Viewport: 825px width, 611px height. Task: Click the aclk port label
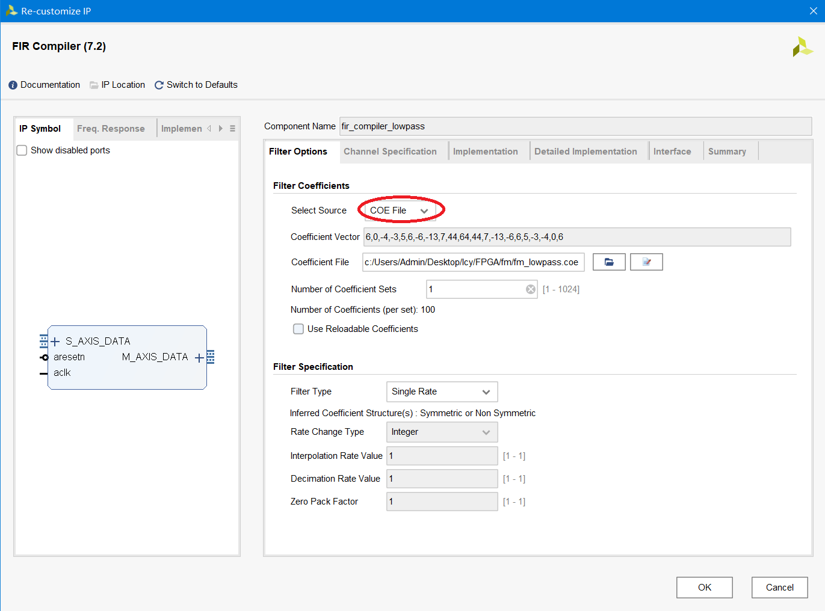pos(62,373)
